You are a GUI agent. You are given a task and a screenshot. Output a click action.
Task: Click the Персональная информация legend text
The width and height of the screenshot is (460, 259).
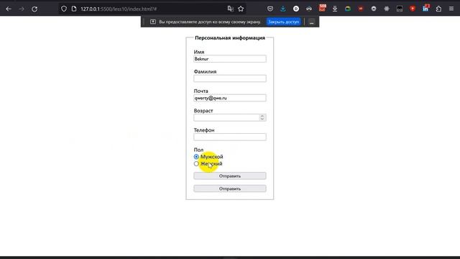tap(230, 38)
